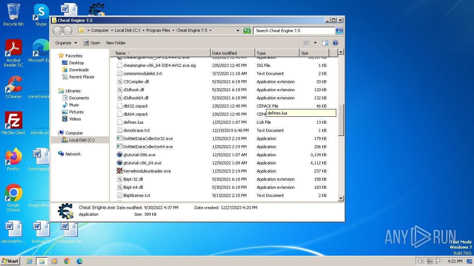This screenshot has height=266, width=474.
Task: Expand the Local Disk (C:) breadcrumb arrow
Action: pos(143,31)
